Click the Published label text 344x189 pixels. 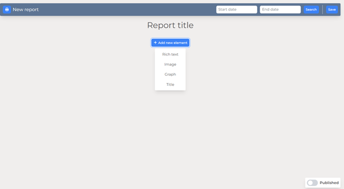tap(329, 183)
